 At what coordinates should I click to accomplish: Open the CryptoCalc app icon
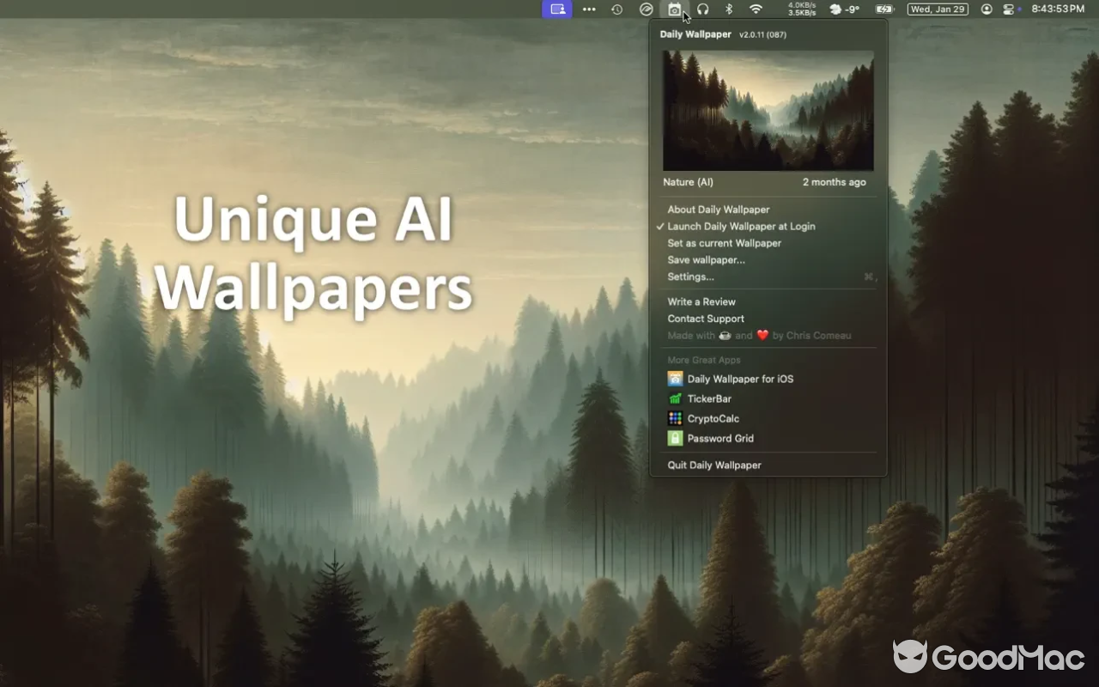[x=675, y=418]
